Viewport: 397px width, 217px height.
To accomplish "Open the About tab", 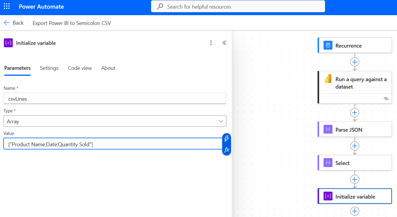I will coord(108,68).
